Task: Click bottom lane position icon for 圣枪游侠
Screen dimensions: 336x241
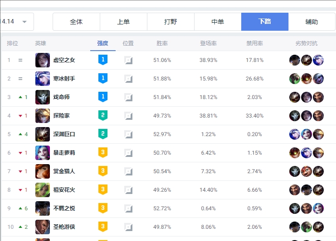Action: tap(128, 227)
